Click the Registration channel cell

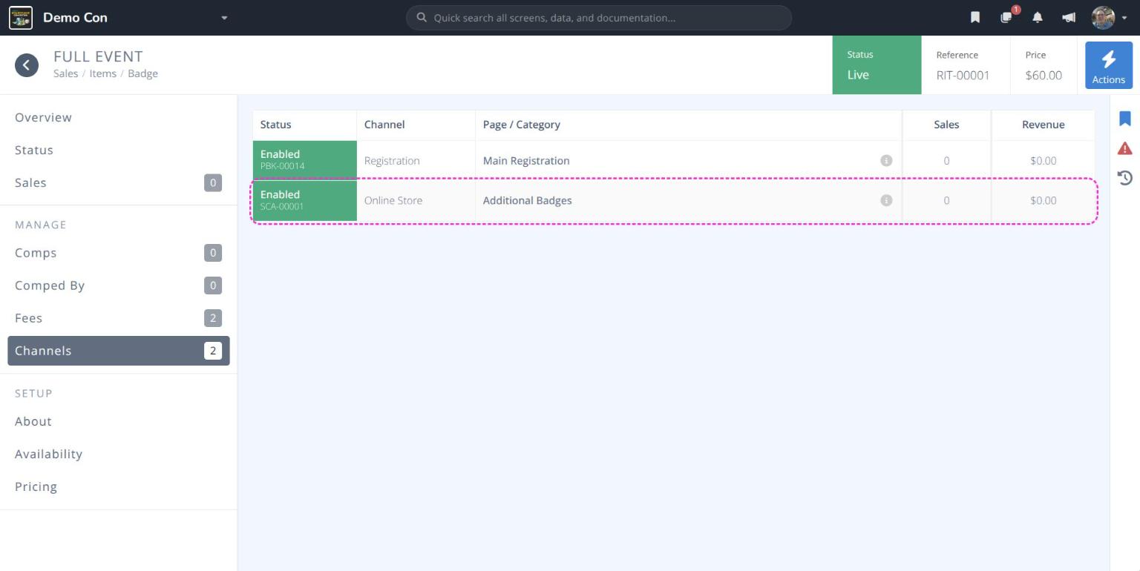(416, 160)
